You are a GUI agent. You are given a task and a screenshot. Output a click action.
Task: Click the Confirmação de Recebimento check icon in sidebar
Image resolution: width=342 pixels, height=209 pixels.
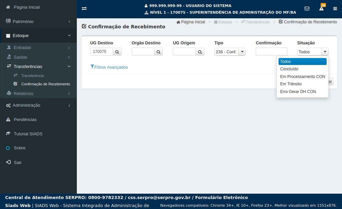coord(15,84)
